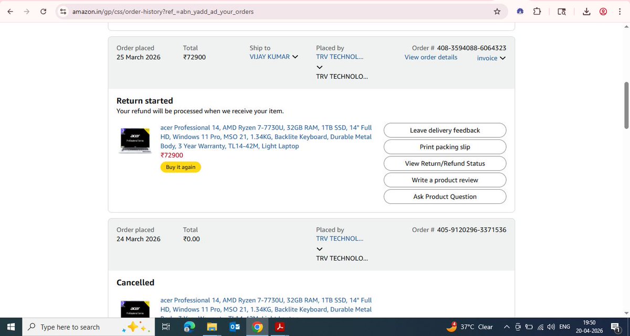Click the Return started heading
Viewport: 630px width, 336px height.
coord(144,101)
